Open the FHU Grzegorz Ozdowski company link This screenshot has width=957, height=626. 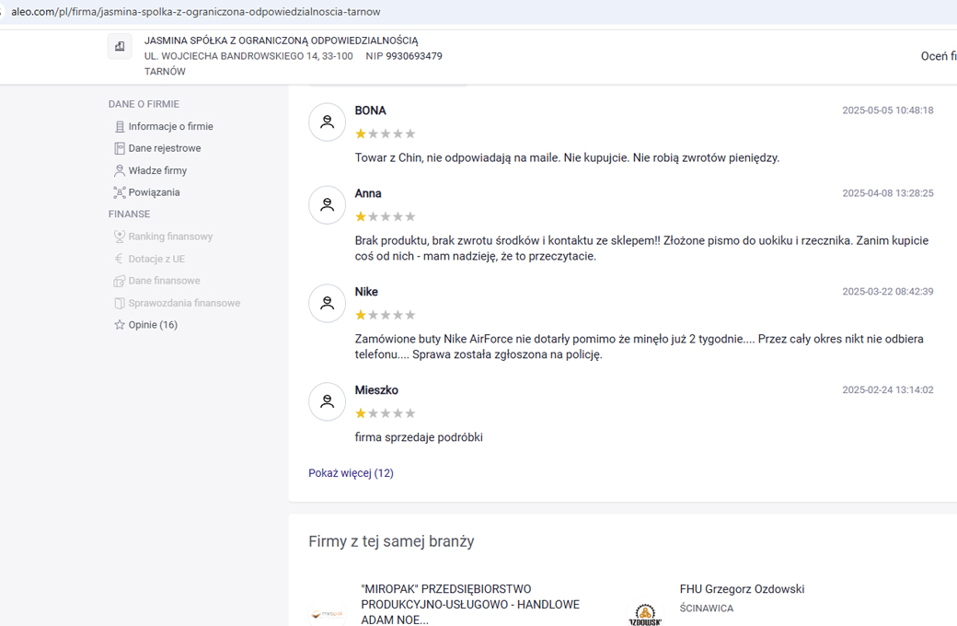coord(743,589)
